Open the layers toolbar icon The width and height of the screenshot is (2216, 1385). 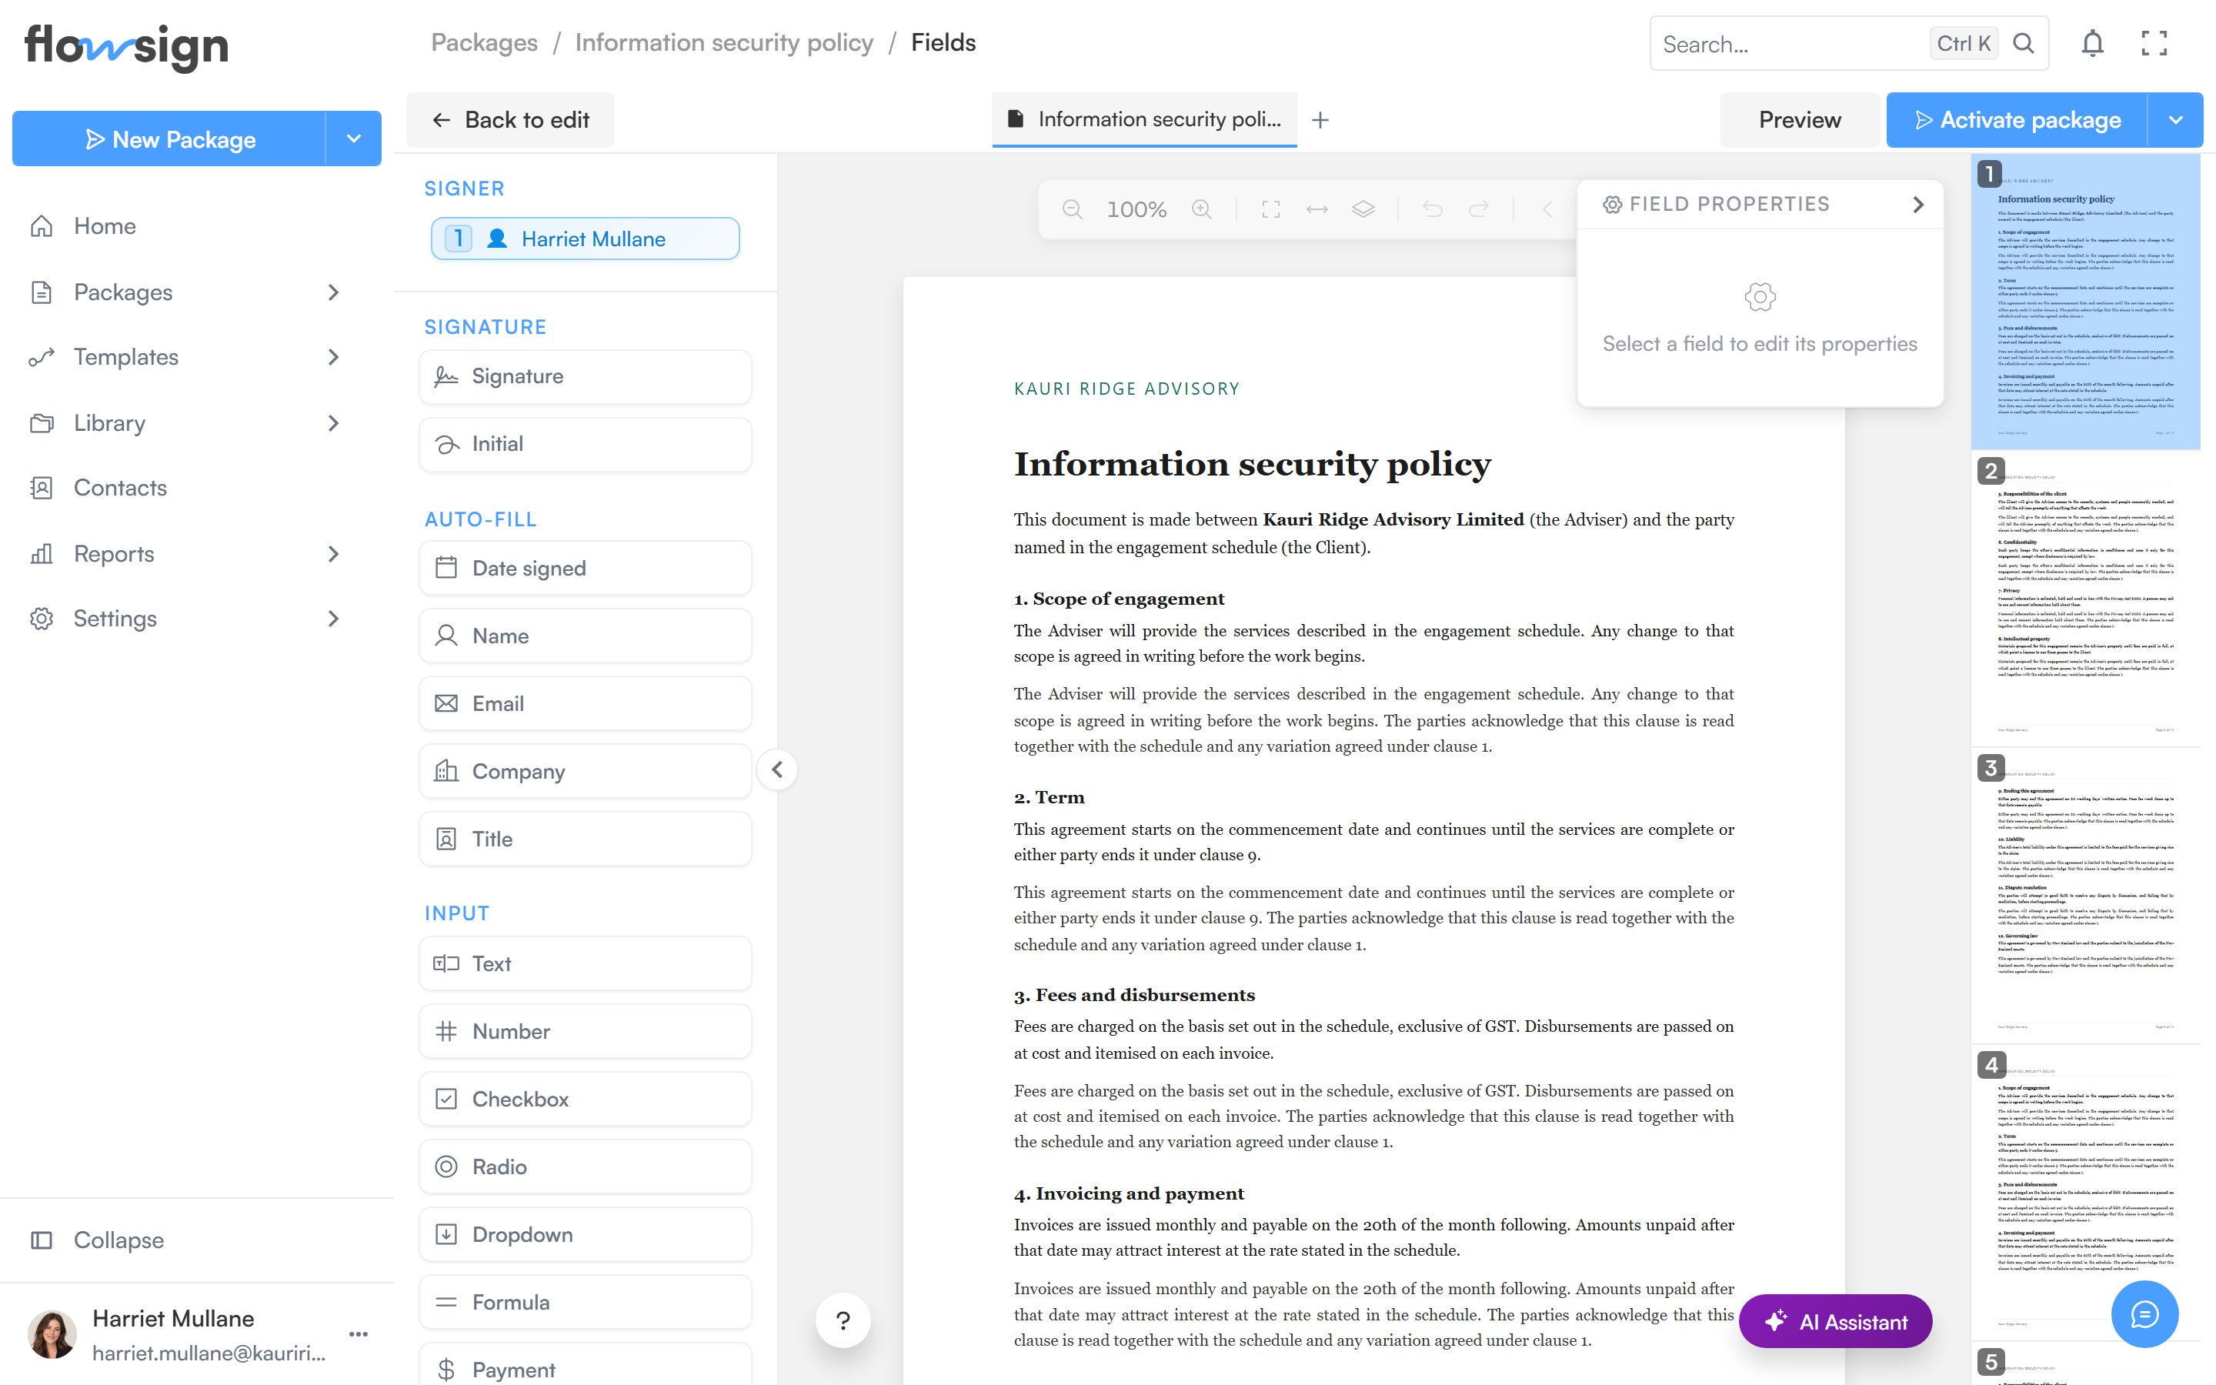click(x=1363, y=210)
